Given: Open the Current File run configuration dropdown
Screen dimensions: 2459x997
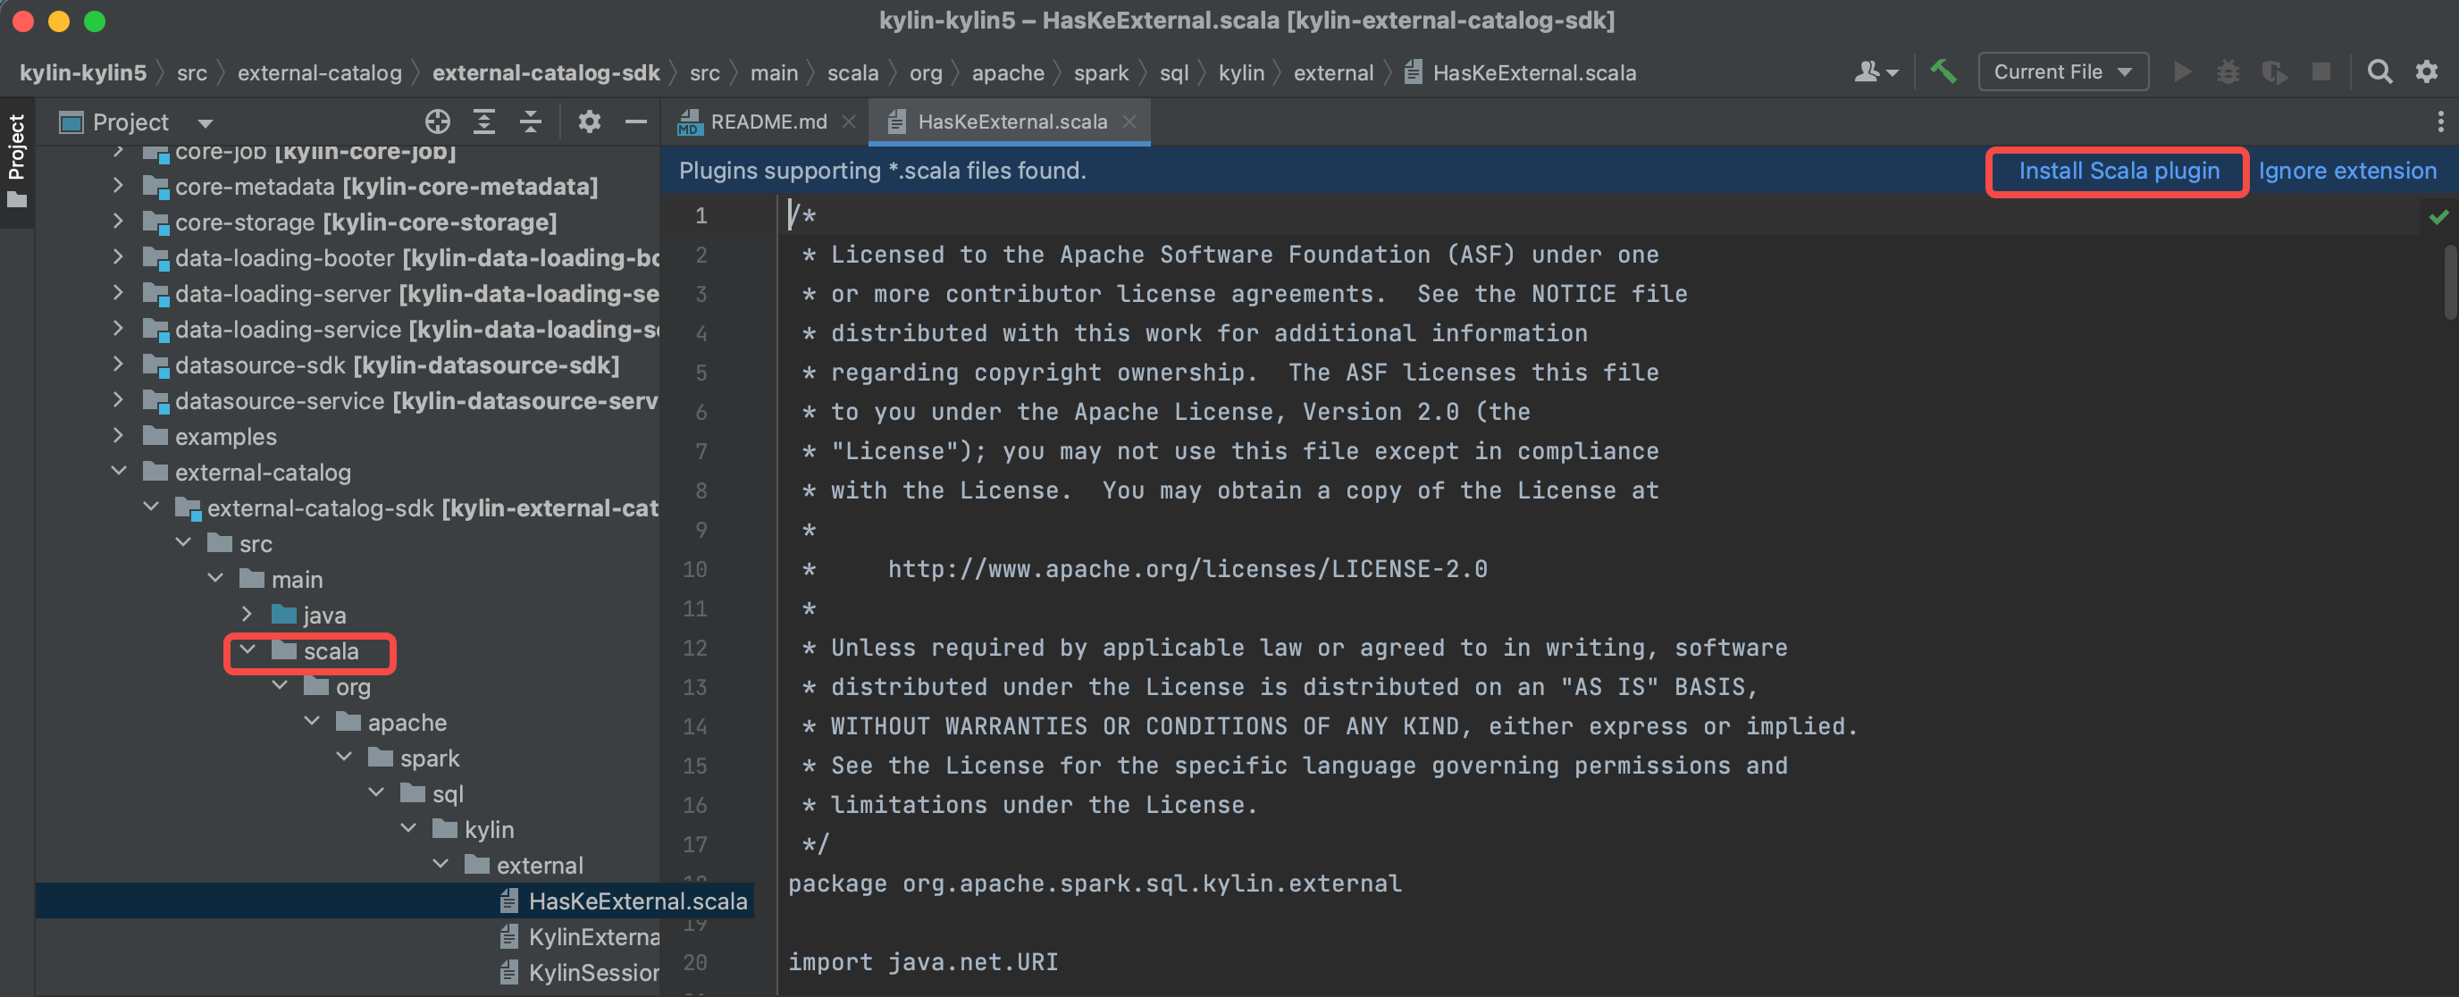Looking at the screenshot, I should [2062, 71].
